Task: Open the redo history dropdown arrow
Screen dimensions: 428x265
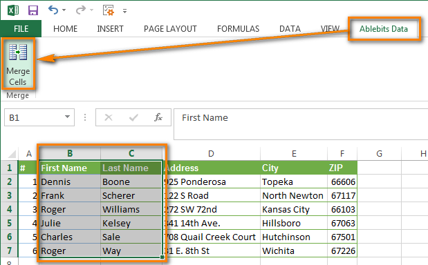Action: [91, 10]
